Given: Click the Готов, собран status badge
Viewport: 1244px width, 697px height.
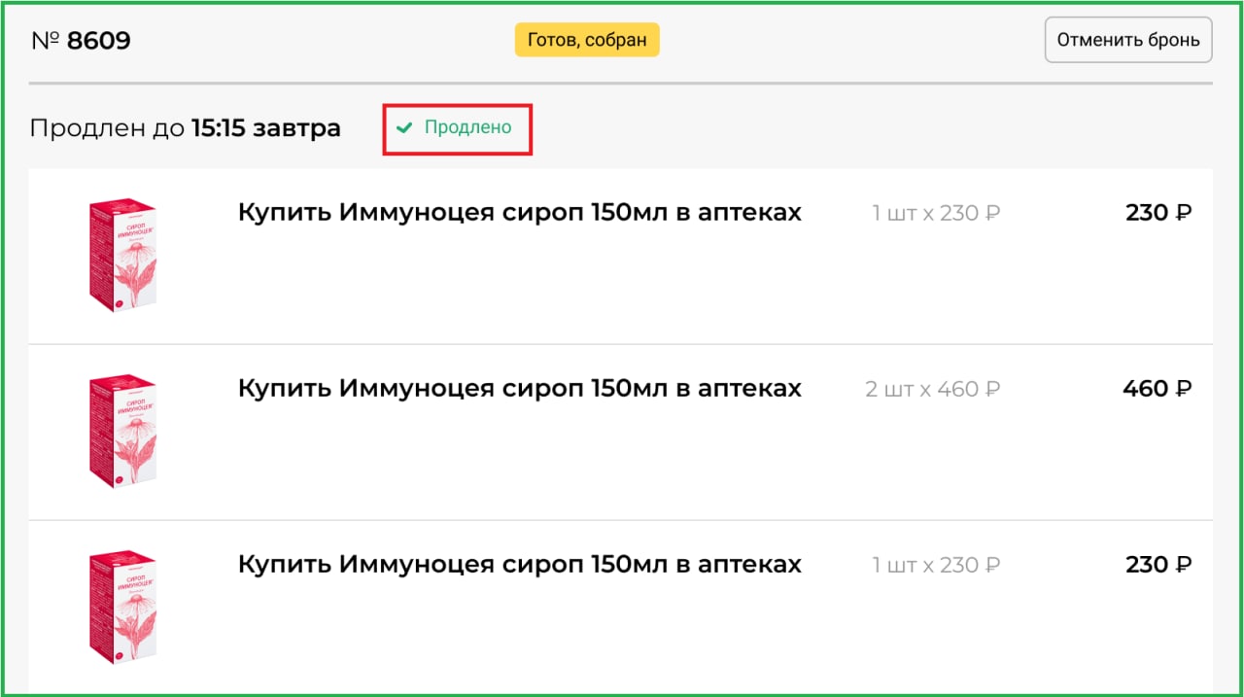Looking at the screenshot, I should point(587,41).
